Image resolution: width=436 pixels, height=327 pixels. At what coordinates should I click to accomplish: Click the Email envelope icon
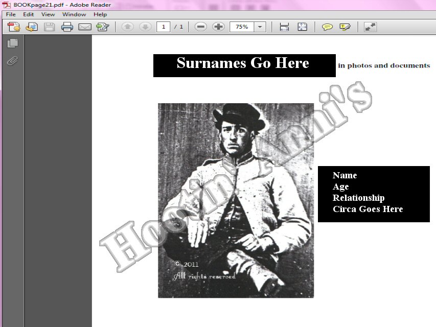(85, 27)
